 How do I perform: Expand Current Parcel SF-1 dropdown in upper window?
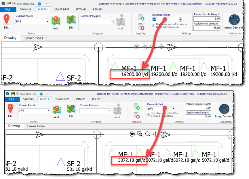47,22
